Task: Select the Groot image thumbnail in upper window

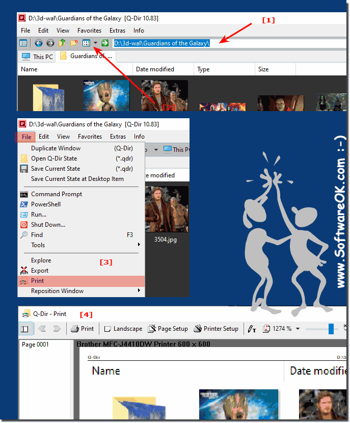Action: 106,95
